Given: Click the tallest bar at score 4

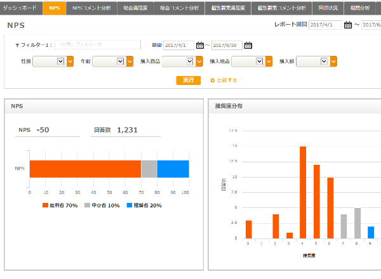Looking at the screenshot, I should tap(303, 192).
